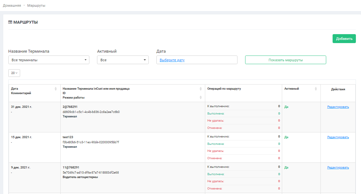Viewport: 361px width, 194px height.
Task: Click ID 5e7049c7-ad10-4f9a-87a7-6188834f2e68 text
Action: pos(91,172)
